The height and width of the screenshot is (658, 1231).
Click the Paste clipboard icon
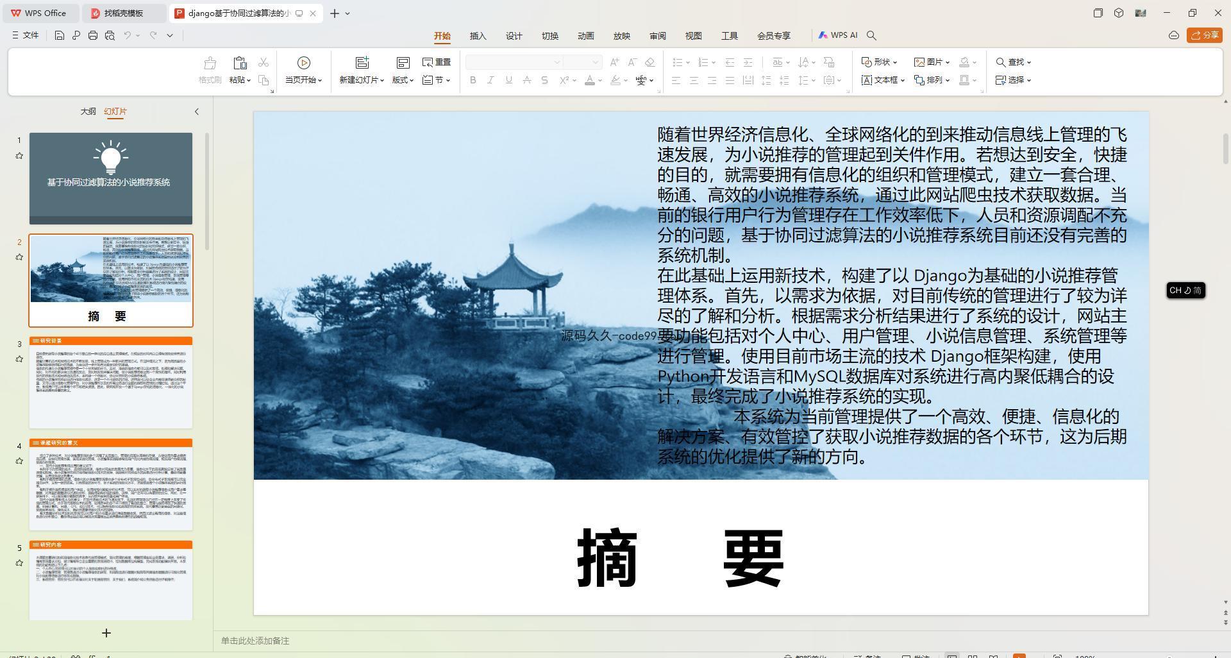tap(240, 63)
